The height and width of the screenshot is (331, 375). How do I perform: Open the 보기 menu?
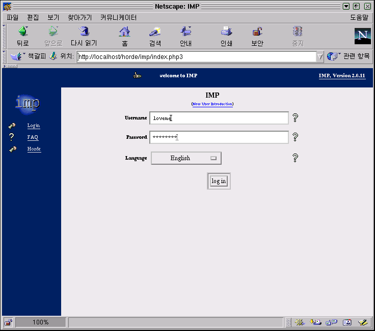[x=53, y=17]
